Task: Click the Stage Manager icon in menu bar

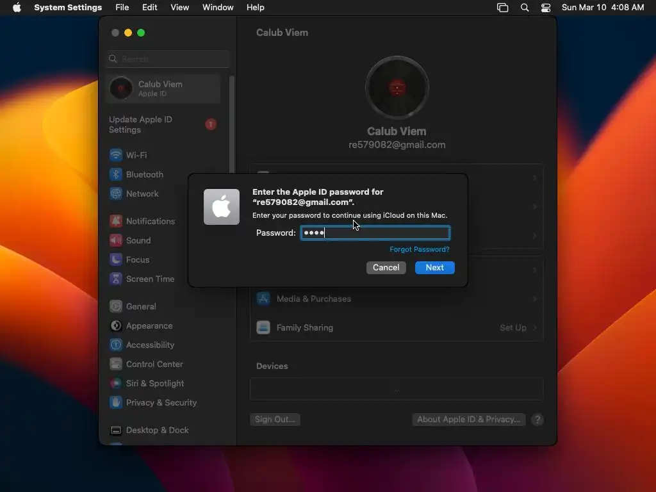Action: point(502,8)
